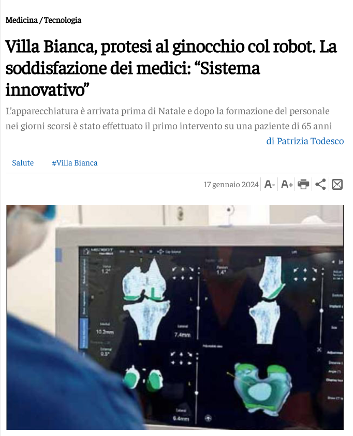
Task: Click the 7.4mm measurement in the photo
Action: 183,335
